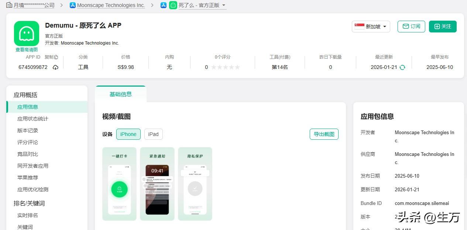
Task: Click the 更新日期 value in package info
Action: tap(407, 189)
